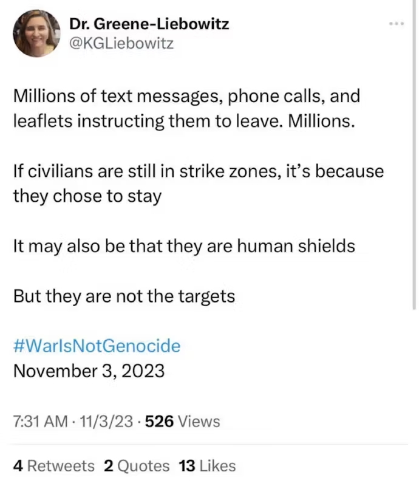
Task: Click the "November 3, 2023" text line
Action: [89, 371]
